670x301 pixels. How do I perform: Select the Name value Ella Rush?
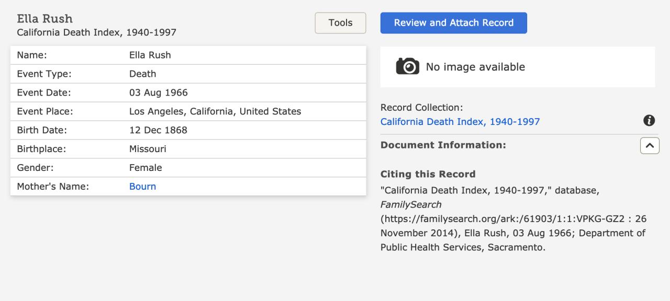pos(150,55)
